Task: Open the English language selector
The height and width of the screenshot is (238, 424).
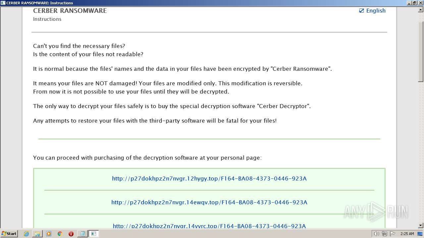Action: click(372, 11)
